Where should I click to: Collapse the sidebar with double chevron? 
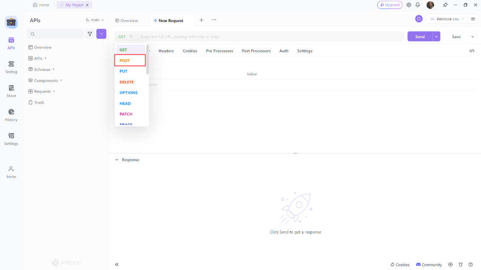[117, 264]
